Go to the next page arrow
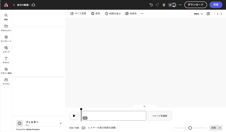 coord(221,14)
